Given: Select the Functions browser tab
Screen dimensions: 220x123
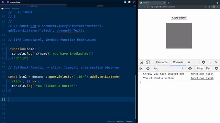Looking at the screenshot, I should point(152,3).
